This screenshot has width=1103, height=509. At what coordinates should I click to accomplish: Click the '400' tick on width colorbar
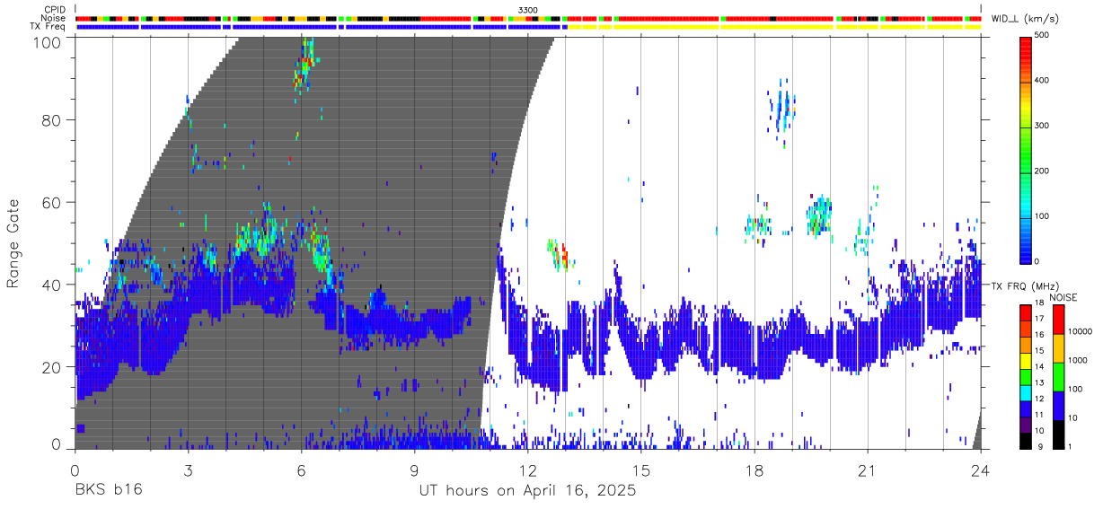point(1044,81)
